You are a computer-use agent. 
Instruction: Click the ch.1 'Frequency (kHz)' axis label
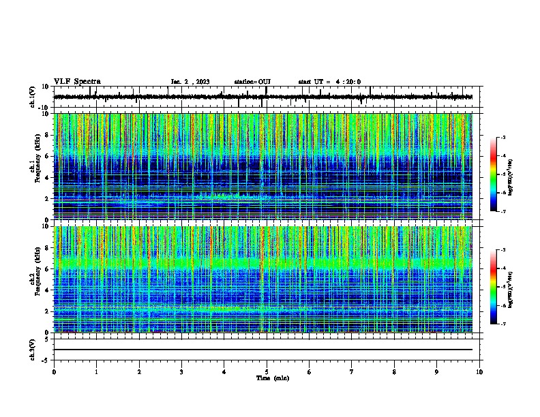pos(37,159)
